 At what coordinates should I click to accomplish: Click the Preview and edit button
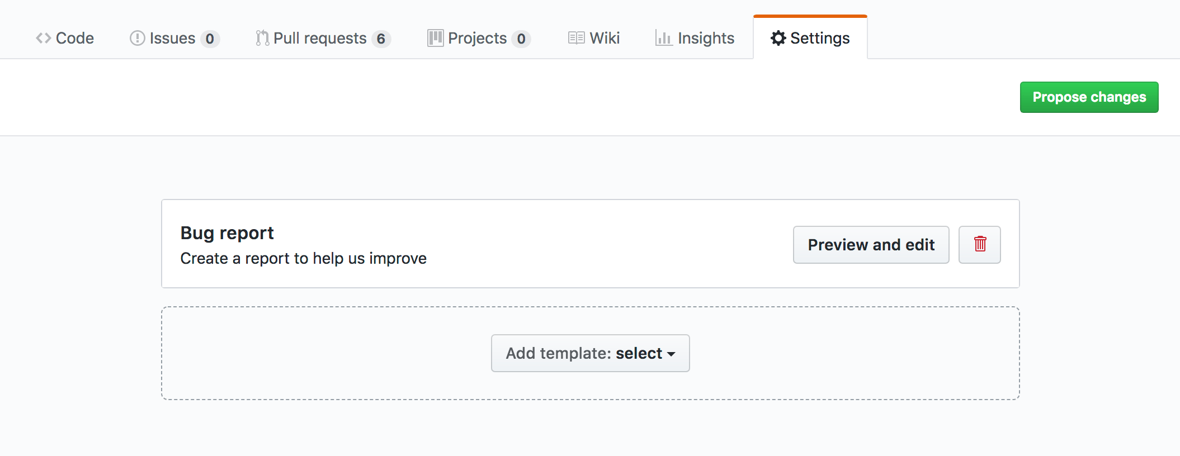coord(871,244)
